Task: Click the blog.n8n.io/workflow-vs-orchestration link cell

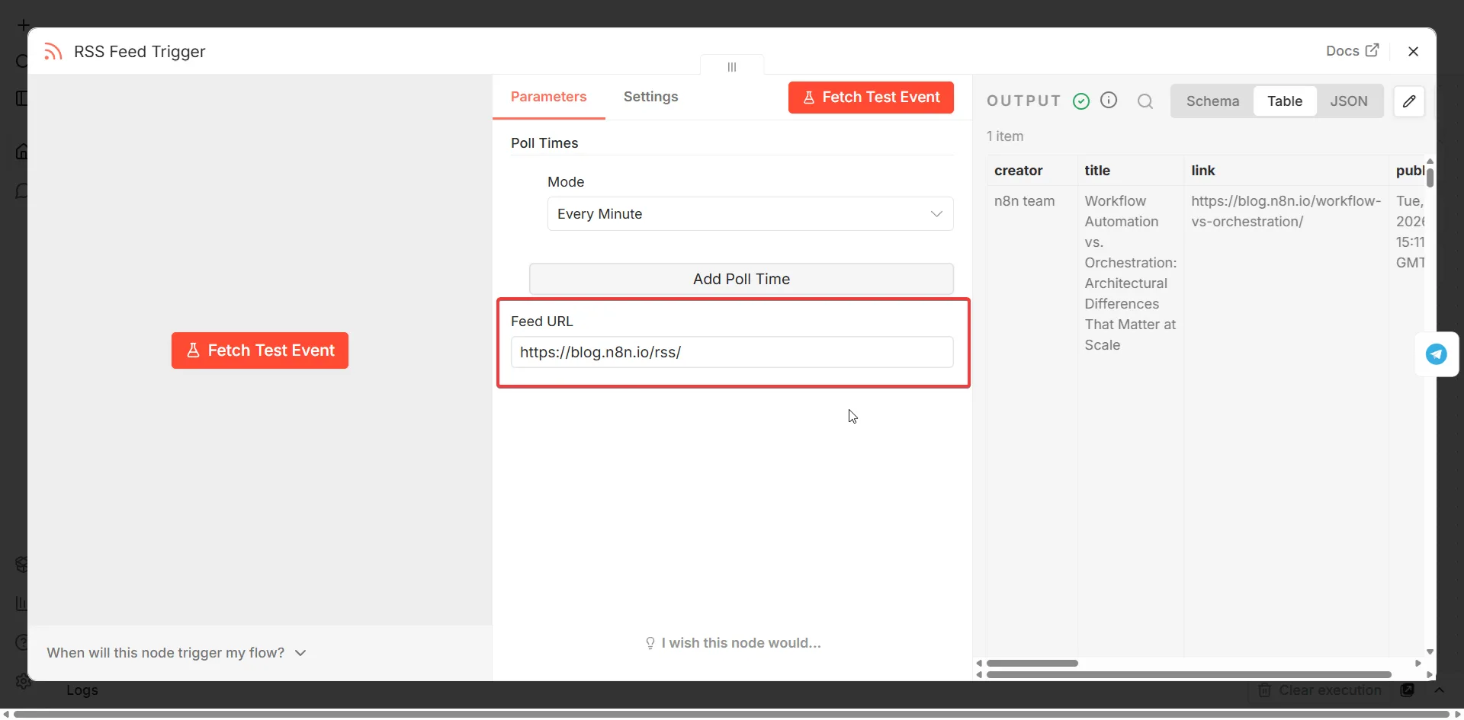Action: click(1286, 211)
